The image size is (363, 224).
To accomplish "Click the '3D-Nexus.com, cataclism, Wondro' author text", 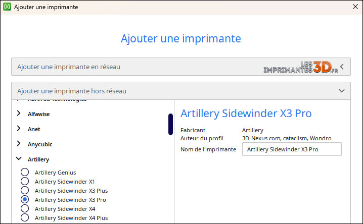I will coord(287,138).
